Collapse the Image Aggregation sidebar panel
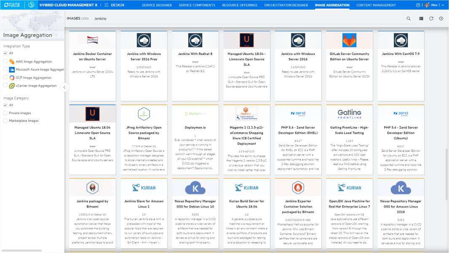This screenshot has height=253, width=449. [64, 88]
